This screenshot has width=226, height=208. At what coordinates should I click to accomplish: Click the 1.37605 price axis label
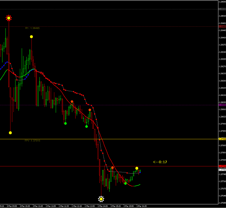222,203
